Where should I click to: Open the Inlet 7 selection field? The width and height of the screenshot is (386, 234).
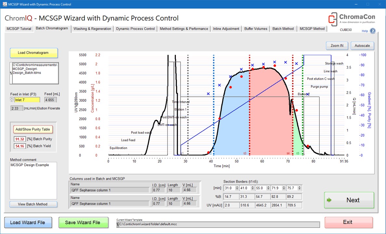coord(27,100)
